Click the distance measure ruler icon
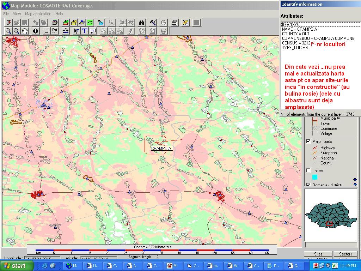361x271 pixels. coord(66,31)
